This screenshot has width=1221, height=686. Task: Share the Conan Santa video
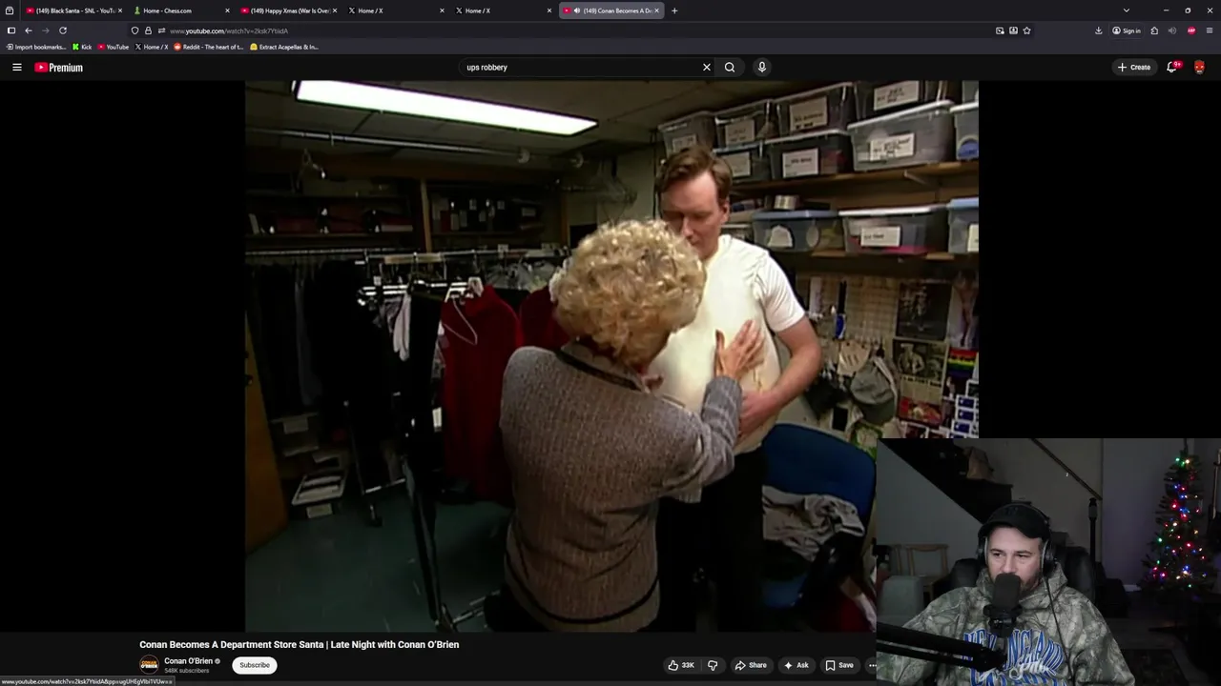pos(751,665)
